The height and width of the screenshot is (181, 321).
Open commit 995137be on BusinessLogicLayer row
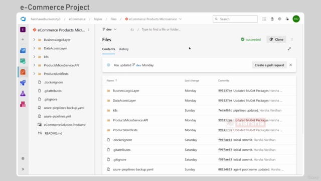225,90
